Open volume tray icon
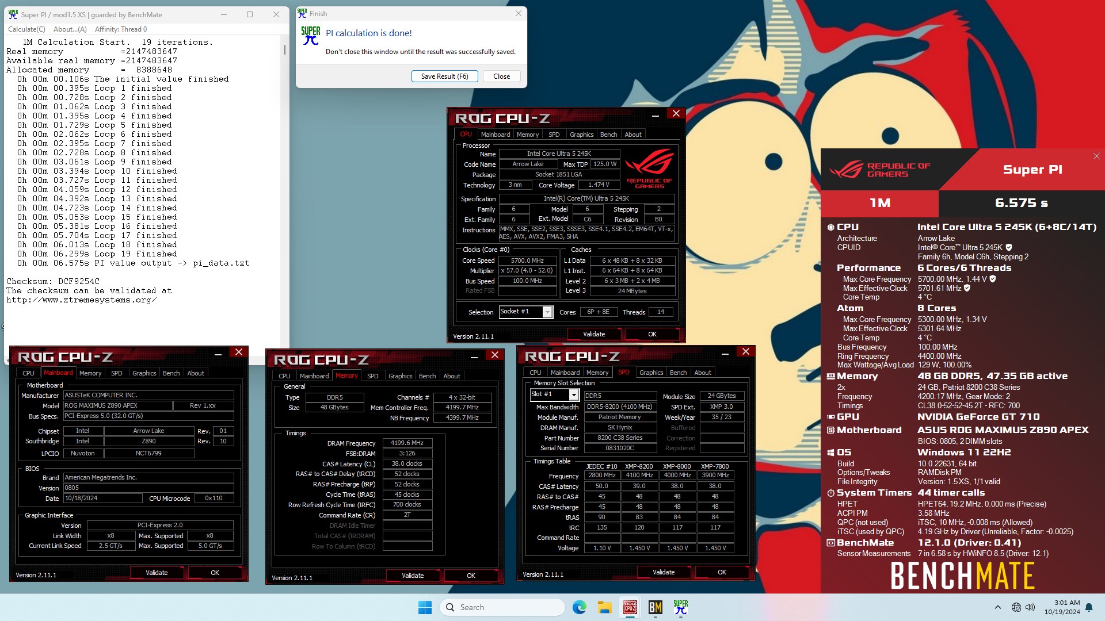1105x621 pixels. click(1030, 607)
